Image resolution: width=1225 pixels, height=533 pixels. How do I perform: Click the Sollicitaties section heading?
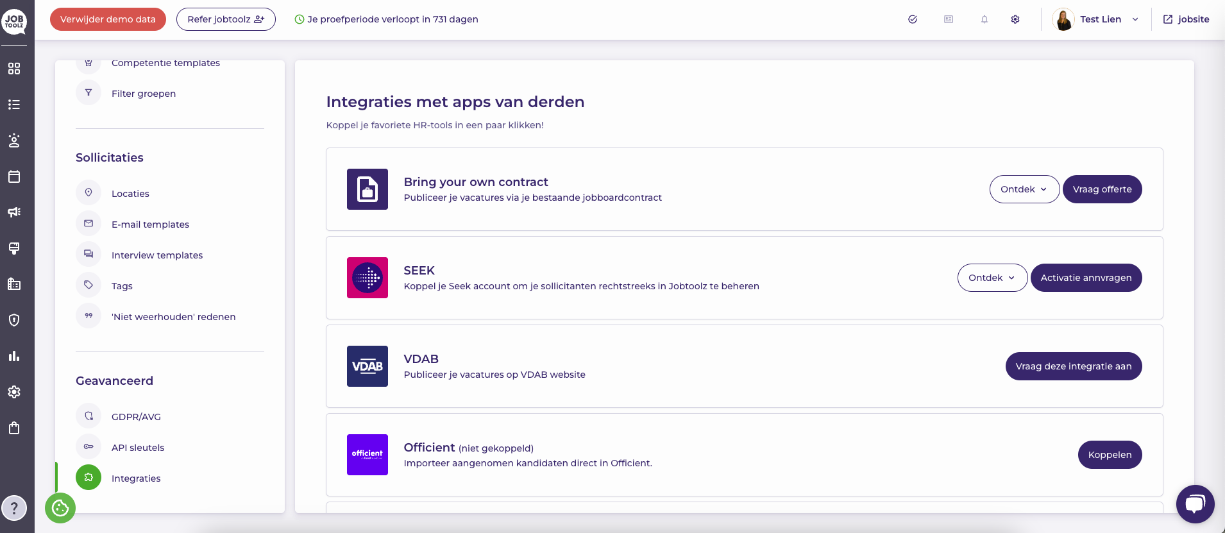(110, 158)
